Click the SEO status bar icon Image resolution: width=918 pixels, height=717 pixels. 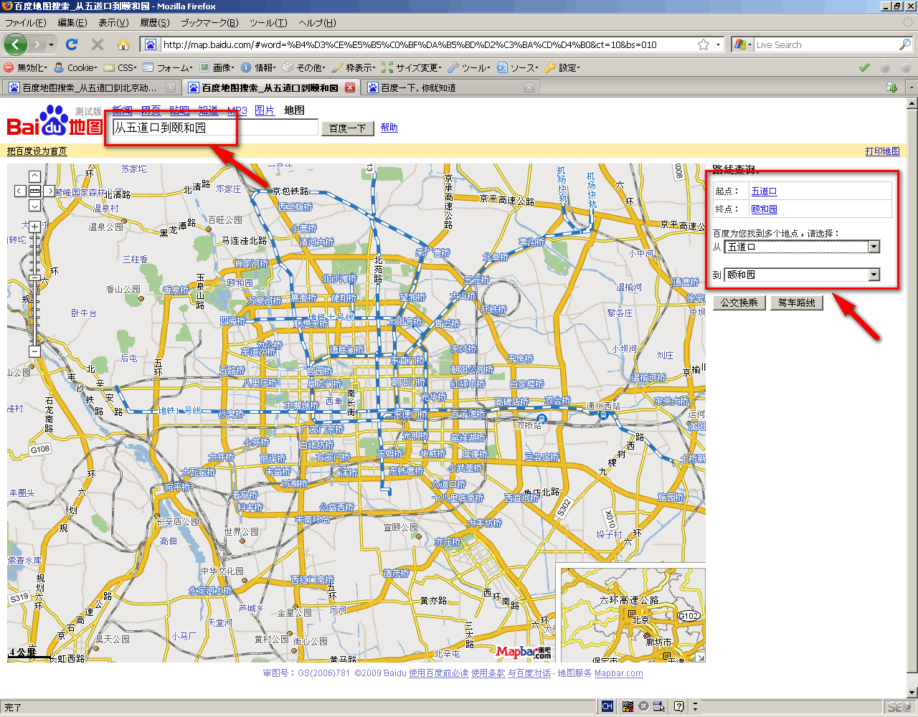point(899,707)
